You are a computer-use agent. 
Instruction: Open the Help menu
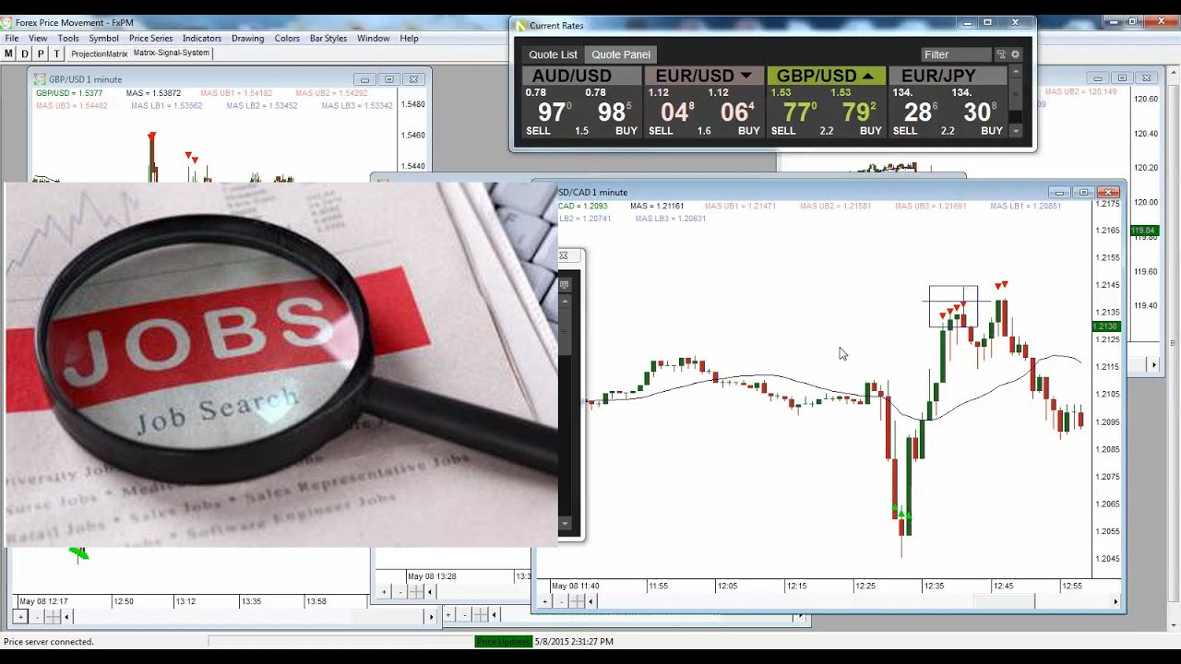(409, 38)
